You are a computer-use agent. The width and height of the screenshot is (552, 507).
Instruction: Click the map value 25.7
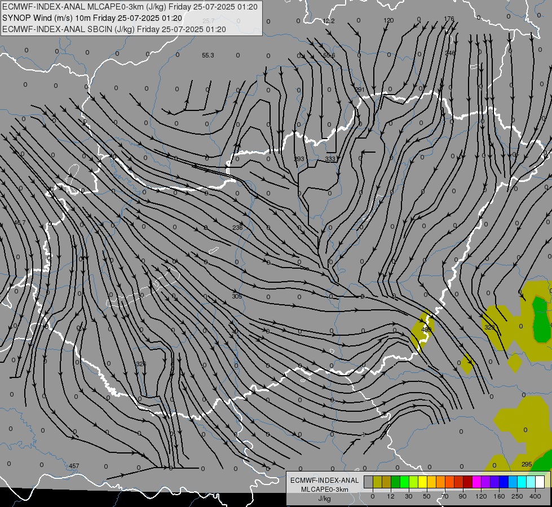(209, 21)
